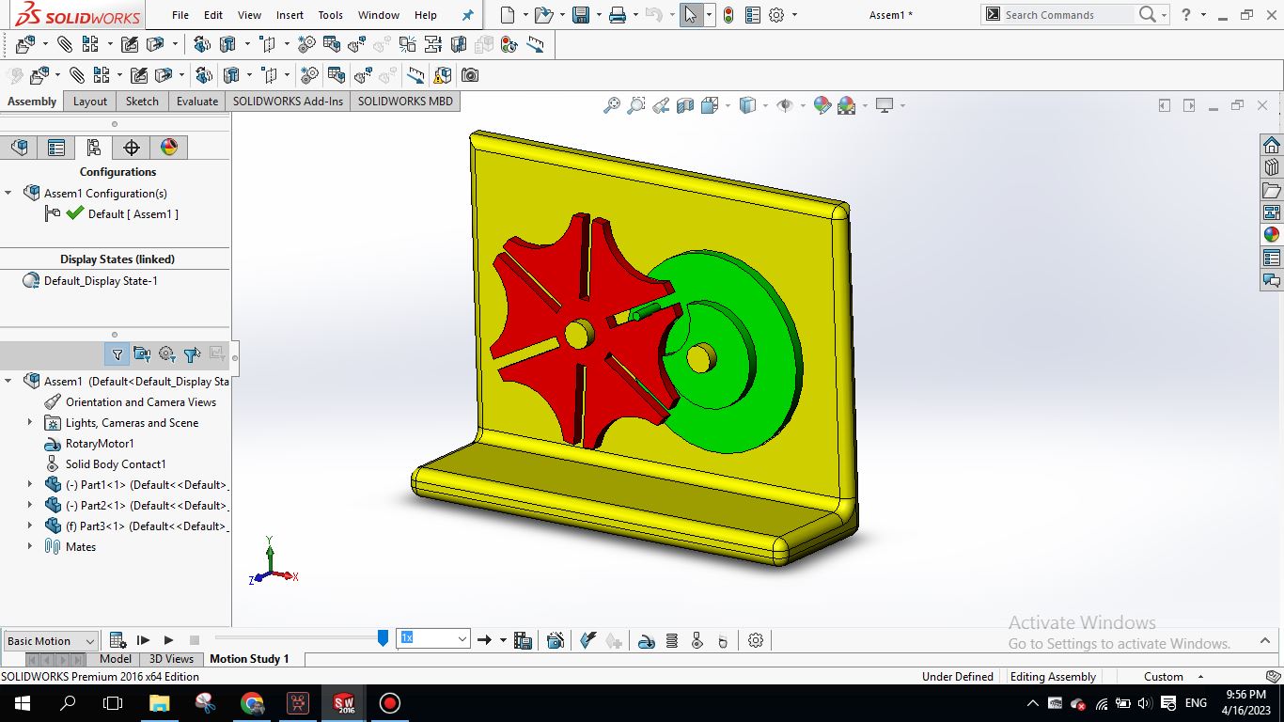Click the tree filter funnel icon

pyautogui.click(x=117, y=354)
